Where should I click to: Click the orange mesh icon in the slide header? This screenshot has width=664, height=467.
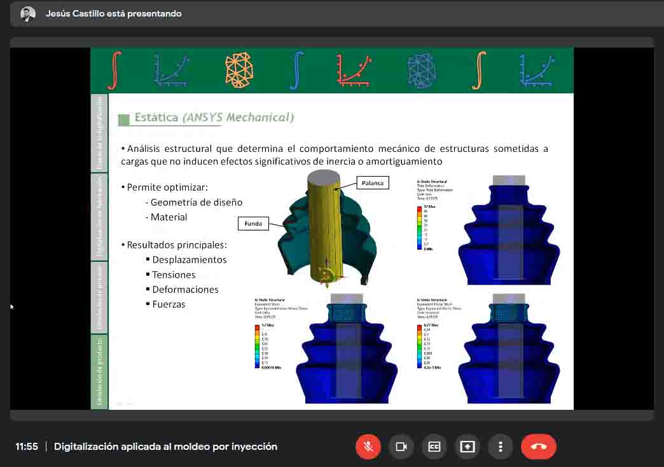point(239,70)
